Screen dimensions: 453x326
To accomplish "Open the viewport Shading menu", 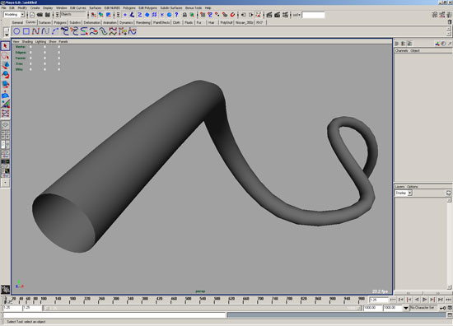I will click(x=27, y=42).
